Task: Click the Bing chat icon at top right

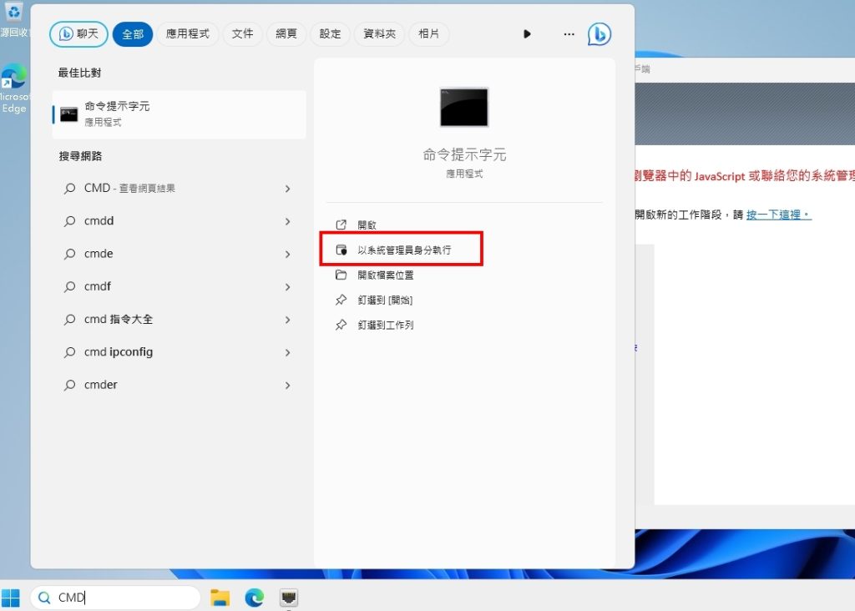Action: (x=600, y=33)
